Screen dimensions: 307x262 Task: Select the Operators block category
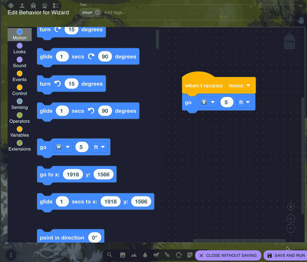point(19,117)
